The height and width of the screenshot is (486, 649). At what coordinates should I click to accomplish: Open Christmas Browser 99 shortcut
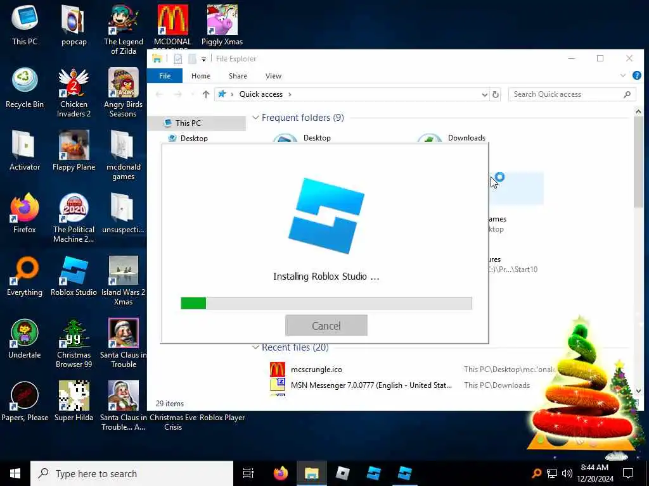(x=74, y=343)
